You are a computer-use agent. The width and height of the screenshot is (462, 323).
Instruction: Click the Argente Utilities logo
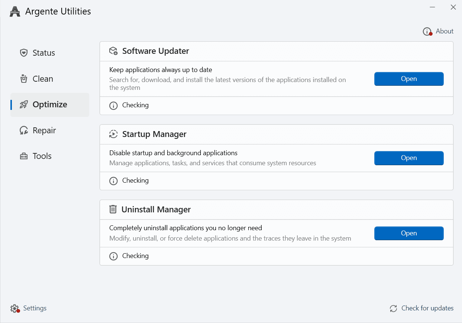click(x=15, y=12)
